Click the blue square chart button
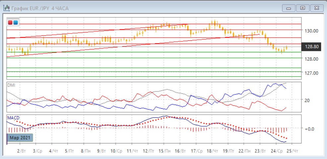This screenshot has height=159, width=327. 15,23
